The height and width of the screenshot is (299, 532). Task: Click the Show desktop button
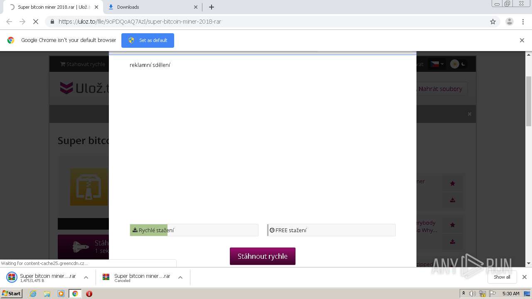point(528,294)
